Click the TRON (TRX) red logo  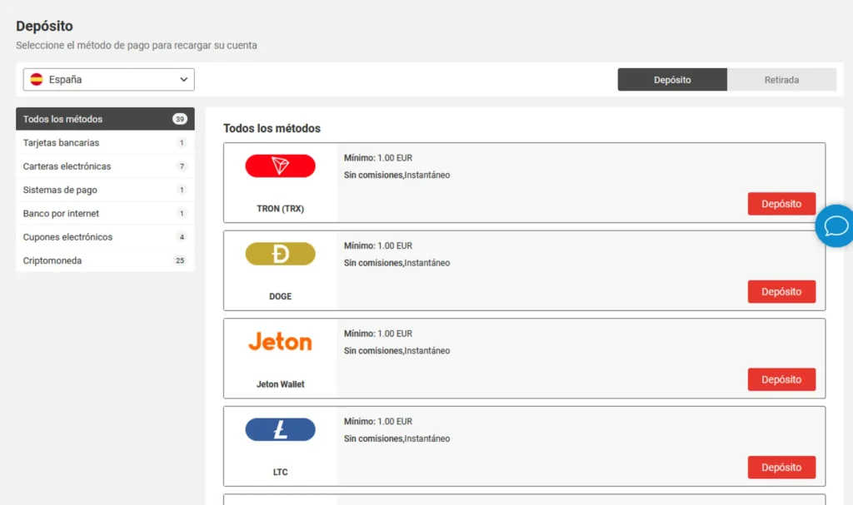coord(280,166)
